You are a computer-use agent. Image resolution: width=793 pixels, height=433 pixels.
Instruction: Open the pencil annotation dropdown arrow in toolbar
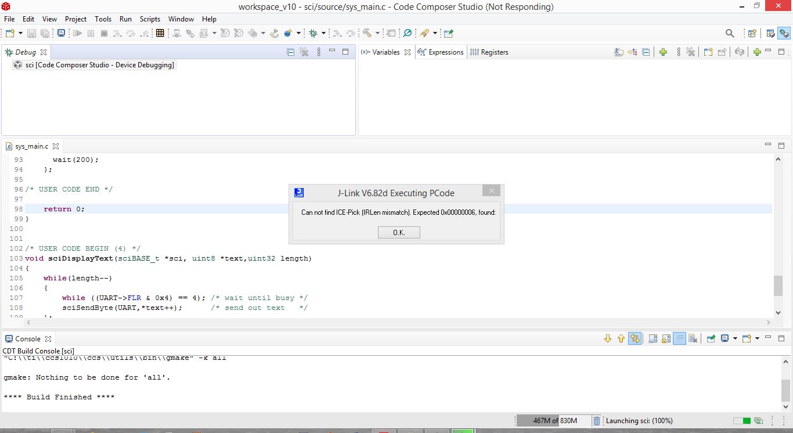click(435, 33)
